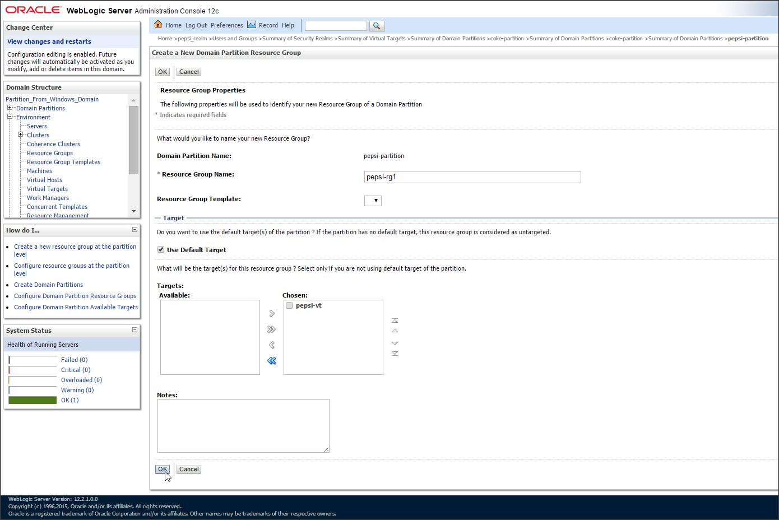Image resolution: width=779 pixels, height=520 pixels.
Task: Click Summary of Security Realms breadcrumb
Action: pos(298,39)
